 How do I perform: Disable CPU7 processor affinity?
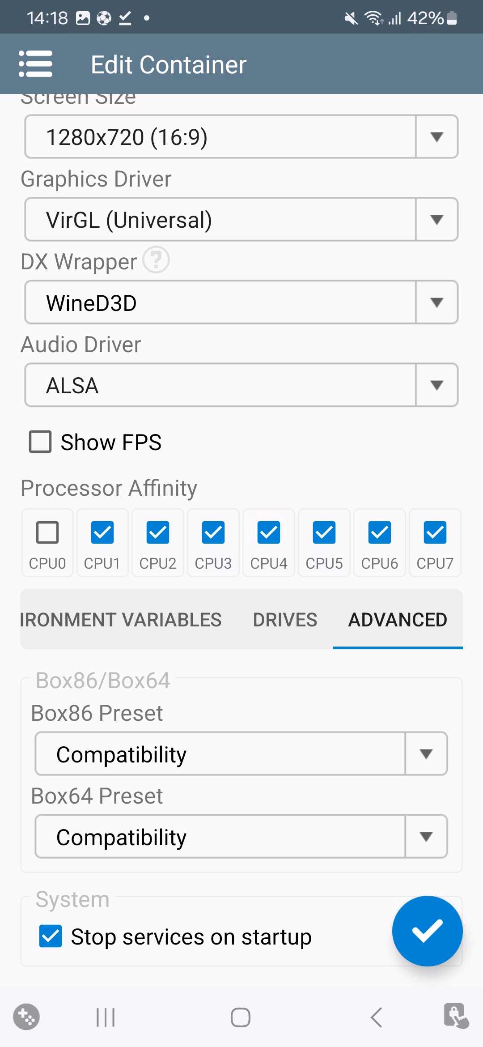click(x=435, y=532)
